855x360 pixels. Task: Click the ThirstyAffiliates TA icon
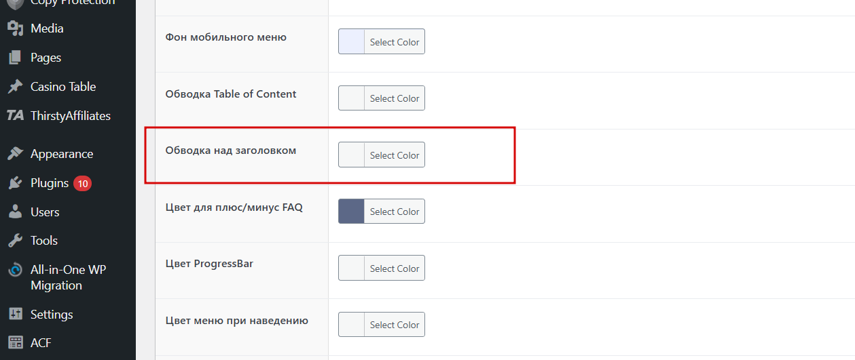pyautogui.click(x=15, y=116)
